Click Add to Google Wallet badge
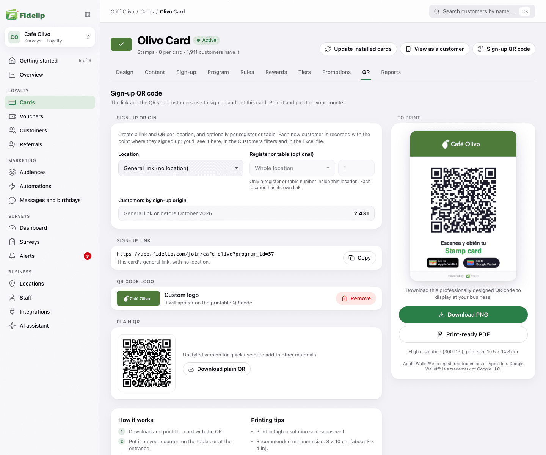546x455 pixels. 482,263
